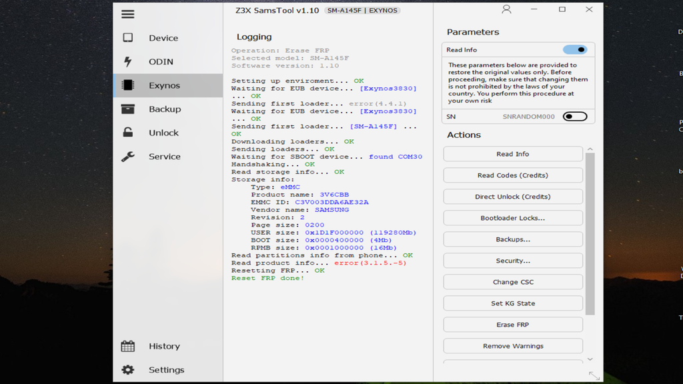Open the History label in sidebar

tap(164, 346)
